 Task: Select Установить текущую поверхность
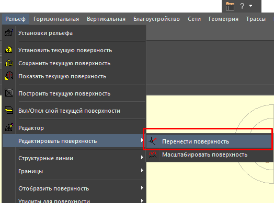point(74,50)
